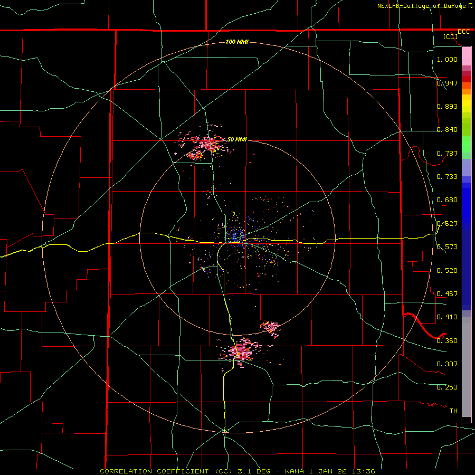Click the DCC label above the color scale

pyautogui.click(x=463, y=32)
